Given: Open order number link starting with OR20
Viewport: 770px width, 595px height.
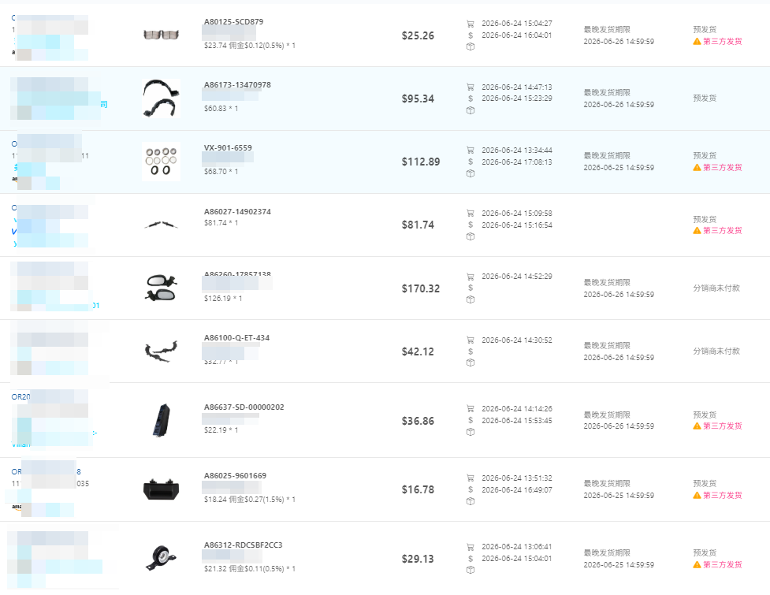Looking at the screenshot, I should pos(20,396).
